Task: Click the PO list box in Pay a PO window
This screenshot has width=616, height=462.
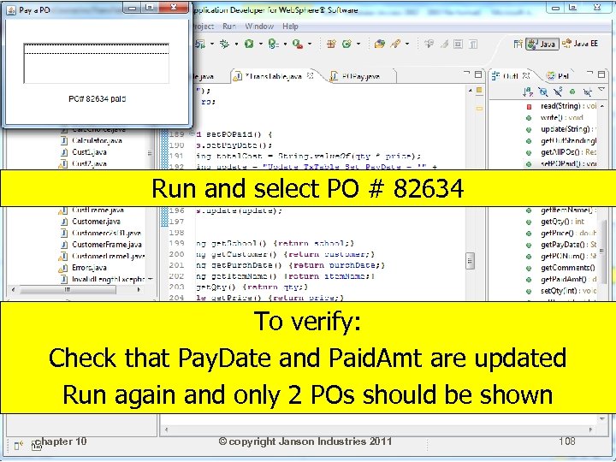Action: [x=96, y=63]
